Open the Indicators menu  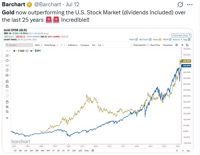[x=72, y=45]
